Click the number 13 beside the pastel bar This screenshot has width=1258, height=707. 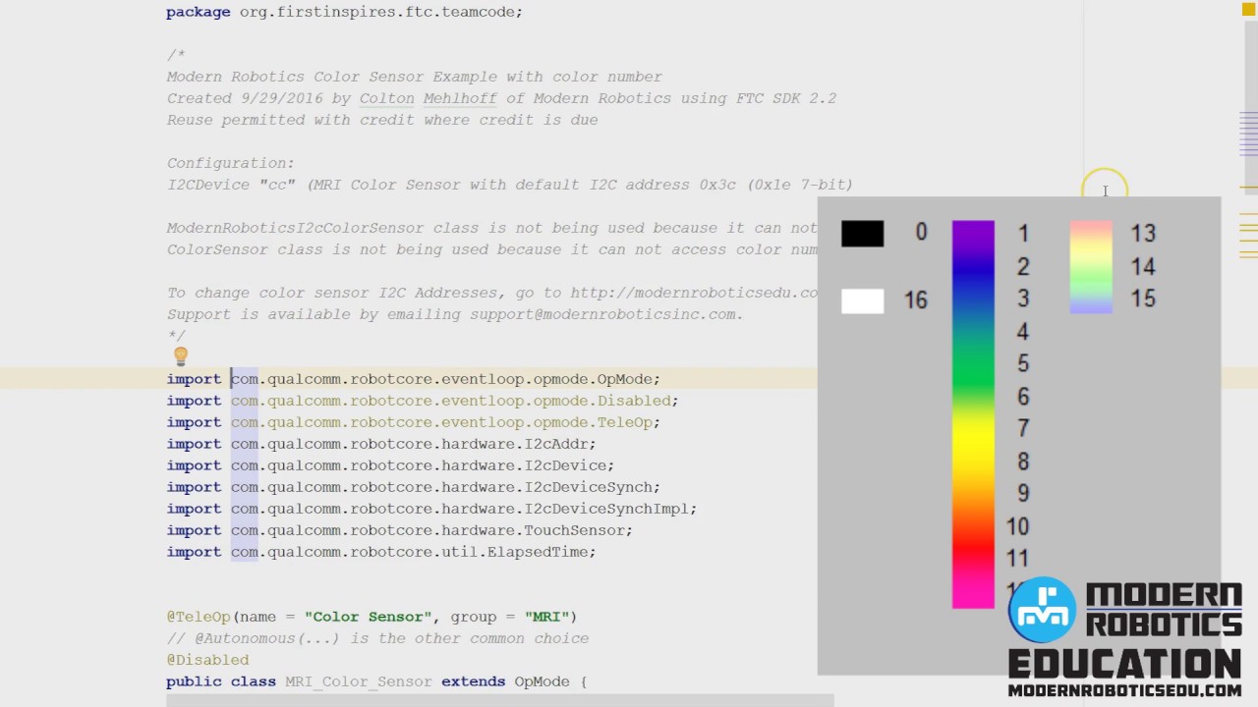click(x=1143, y=234)
